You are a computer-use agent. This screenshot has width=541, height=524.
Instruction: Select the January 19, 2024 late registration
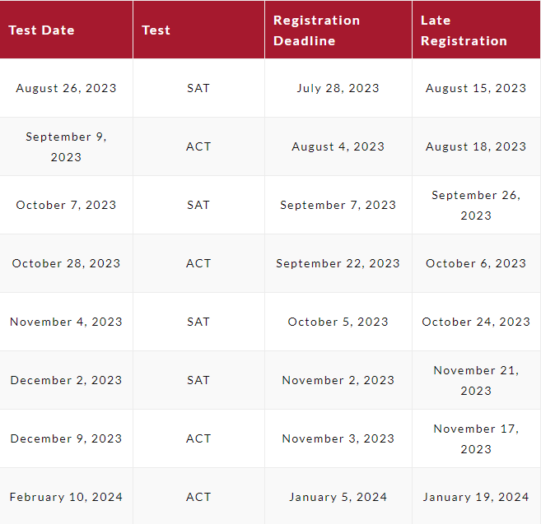pyautogui.click(x=476, y=497)
